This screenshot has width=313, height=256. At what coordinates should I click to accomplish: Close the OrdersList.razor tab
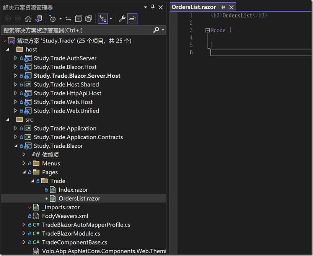pyautogui.click(x=231, y=7)
